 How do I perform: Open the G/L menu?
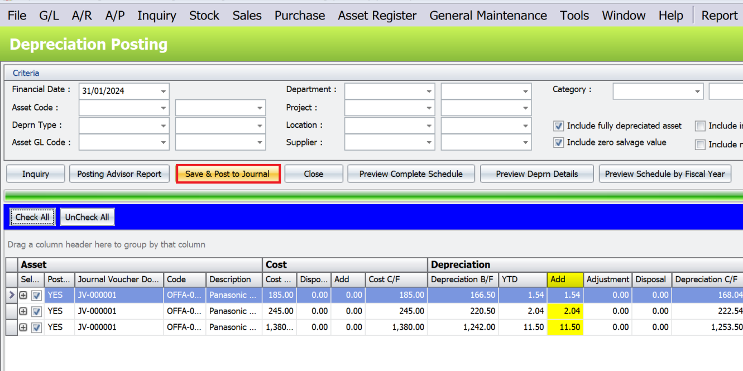pyautogui.click(x=49, y=16)
